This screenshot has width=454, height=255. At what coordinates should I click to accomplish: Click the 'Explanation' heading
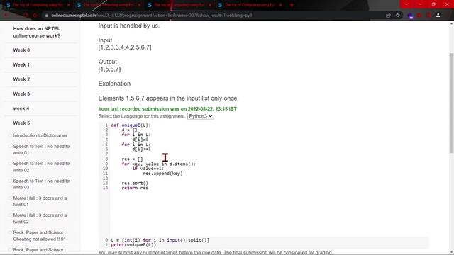coord(114,84)
